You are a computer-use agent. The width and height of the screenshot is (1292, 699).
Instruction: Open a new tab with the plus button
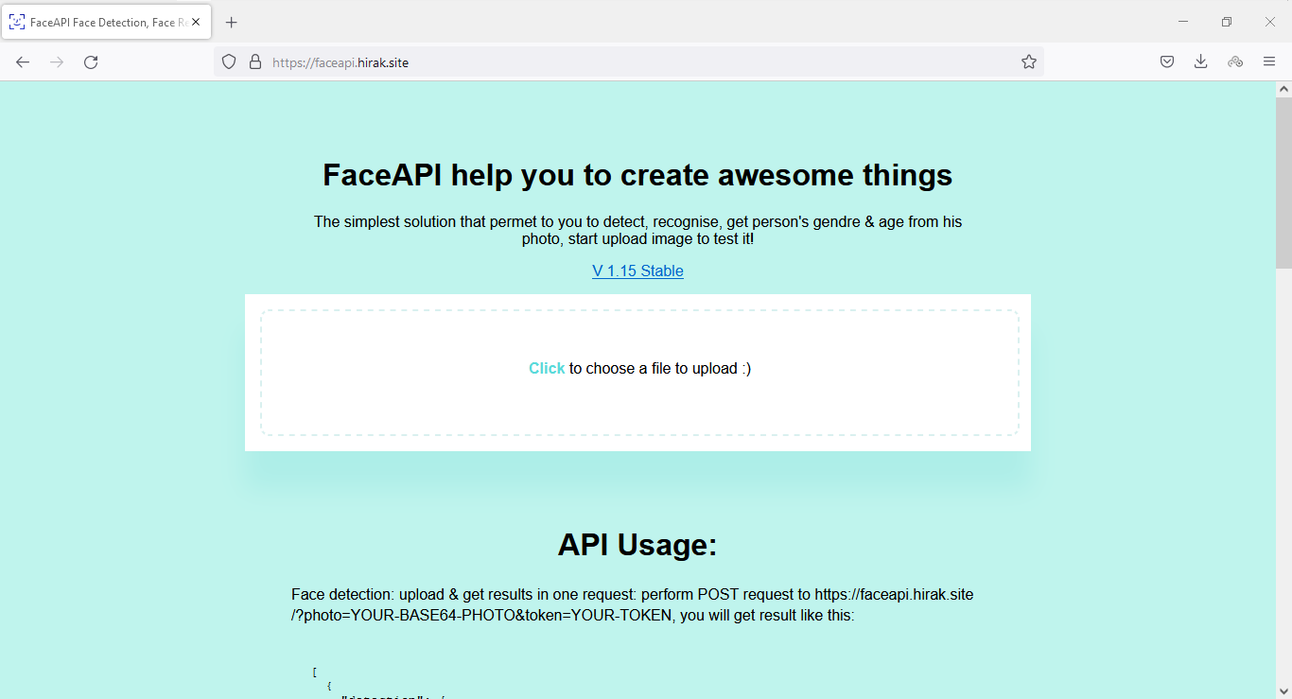tap(232, 23)
